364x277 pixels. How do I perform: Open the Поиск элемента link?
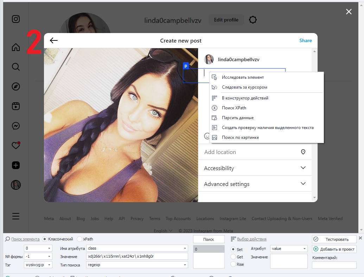[25, 239]
